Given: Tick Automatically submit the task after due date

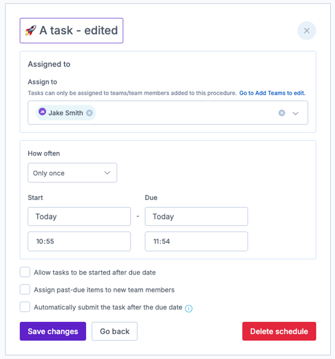Looking at the screenshot, I should tap(25, 307).
